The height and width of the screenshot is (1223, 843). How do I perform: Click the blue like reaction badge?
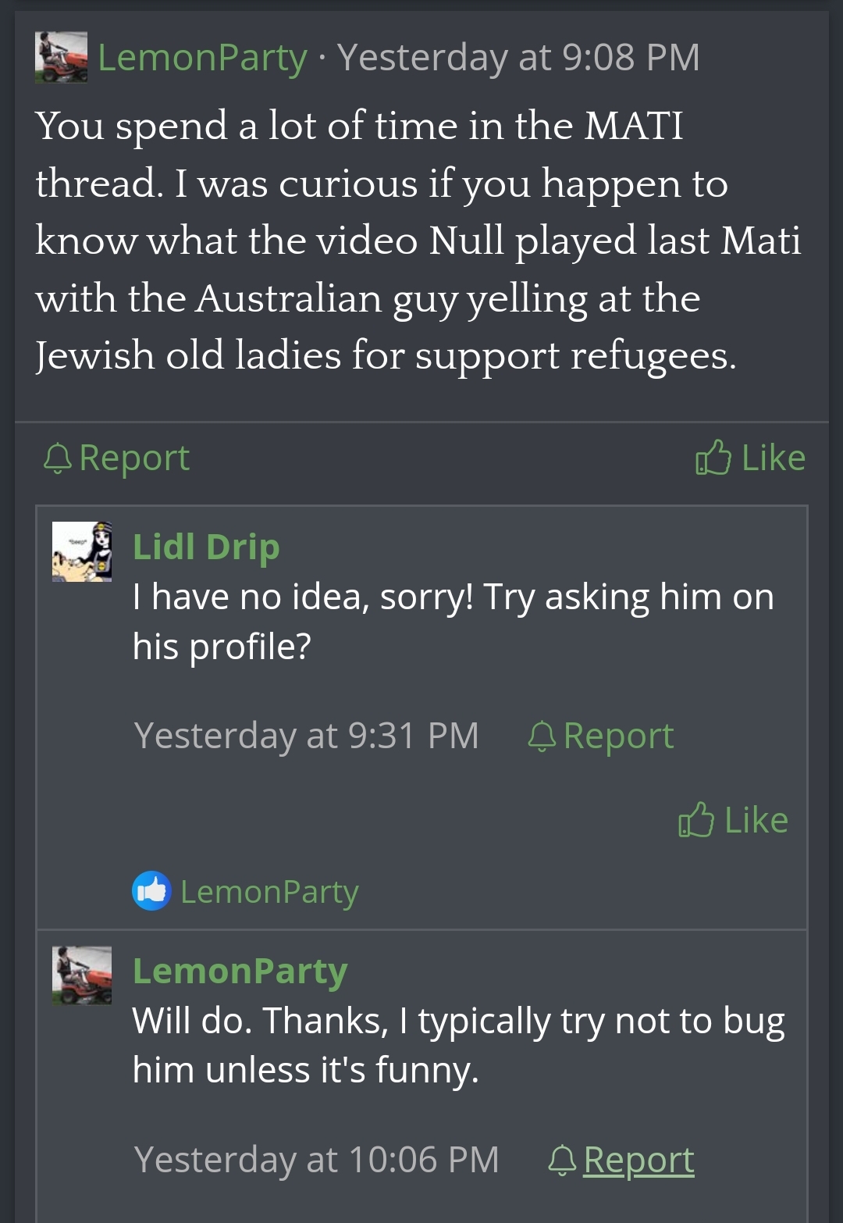coord(151,891)
